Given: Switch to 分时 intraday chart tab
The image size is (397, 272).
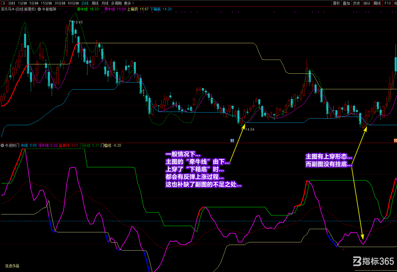Looking at the screenshot, I should pos(12,3).
